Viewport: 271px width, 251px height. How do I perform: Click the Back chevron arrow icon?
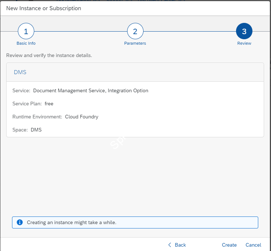170,245
